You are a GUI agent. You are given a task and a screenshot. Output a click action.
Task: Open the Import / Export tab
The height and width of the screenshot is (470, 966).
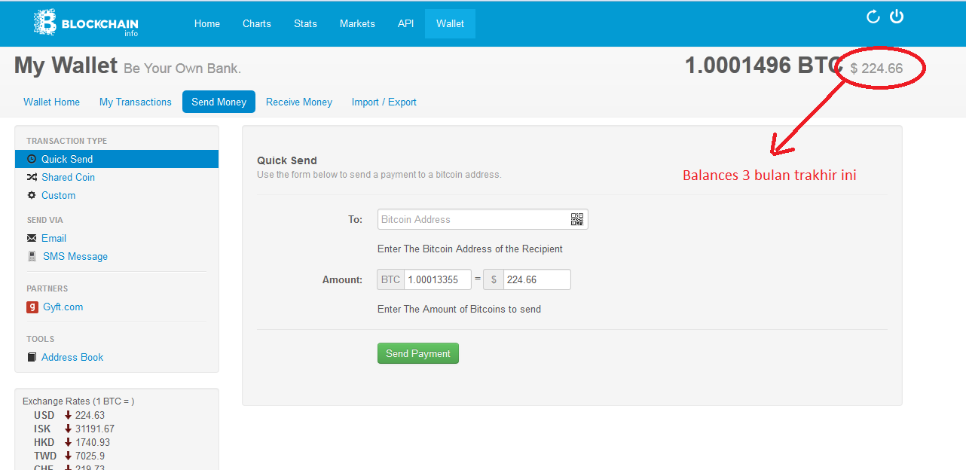(384, 102)
